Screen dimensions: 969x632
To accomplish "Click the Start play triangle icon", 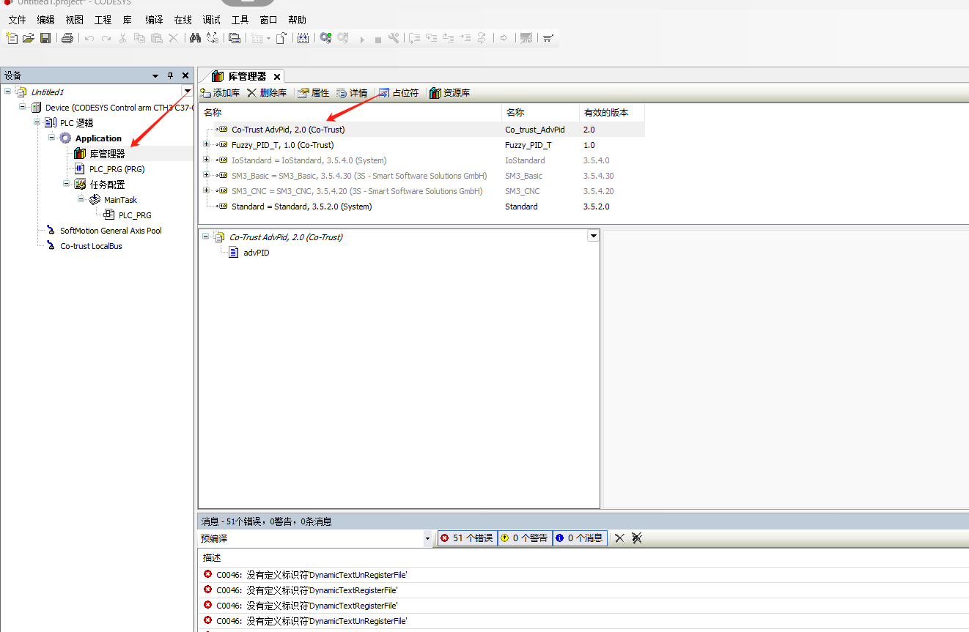I will click(362, 39).
